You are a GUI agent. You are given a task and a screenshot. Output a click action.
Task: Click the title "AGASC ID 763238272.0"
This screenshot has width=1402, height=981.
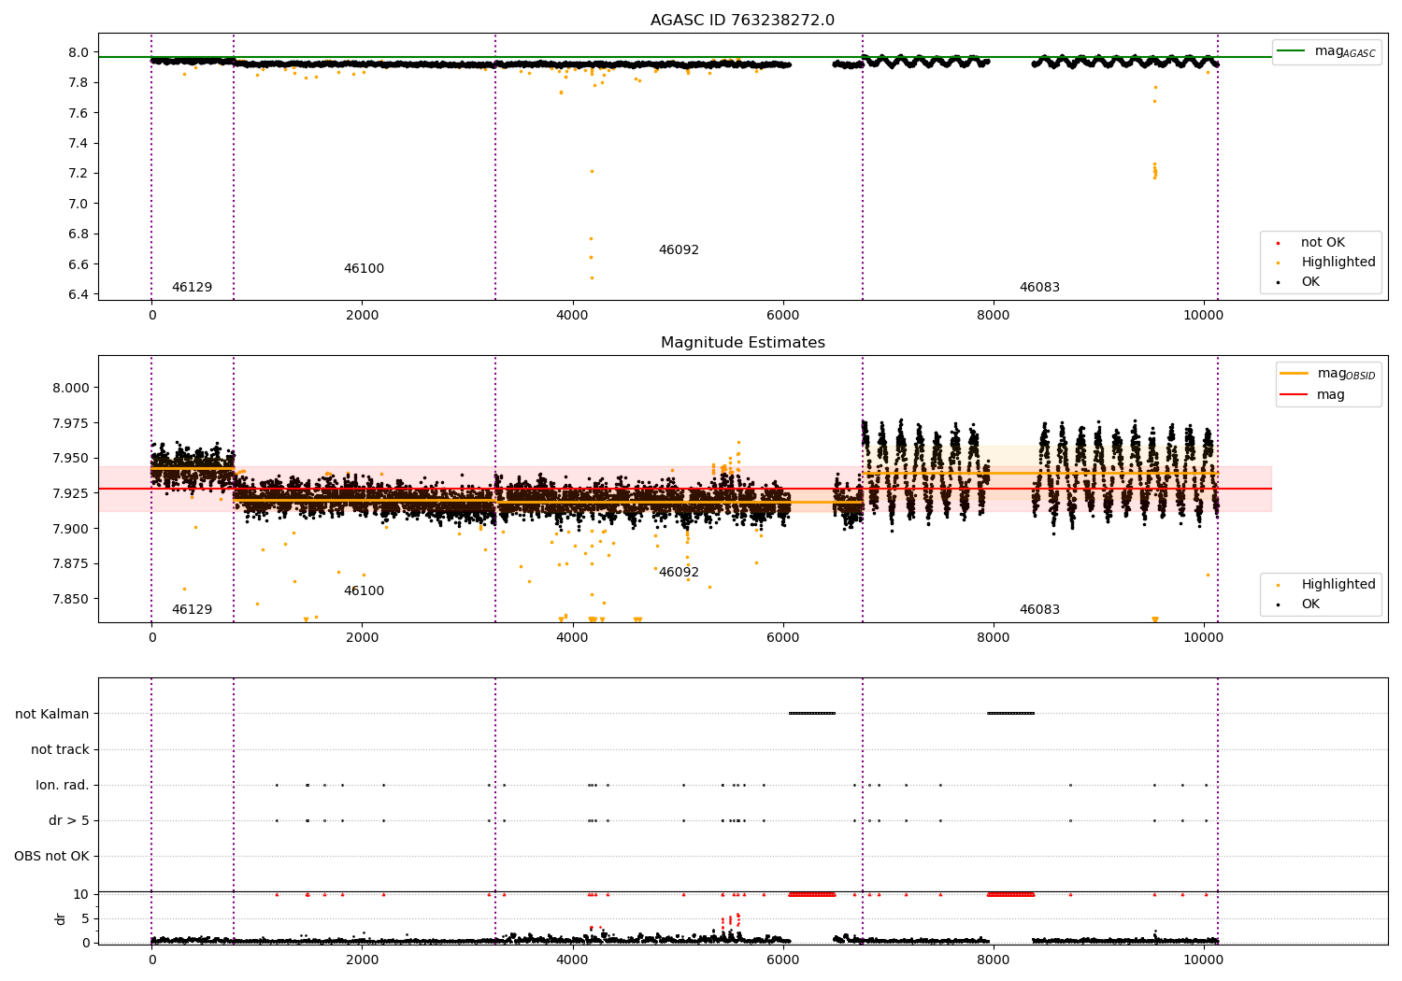click(742, 21)
